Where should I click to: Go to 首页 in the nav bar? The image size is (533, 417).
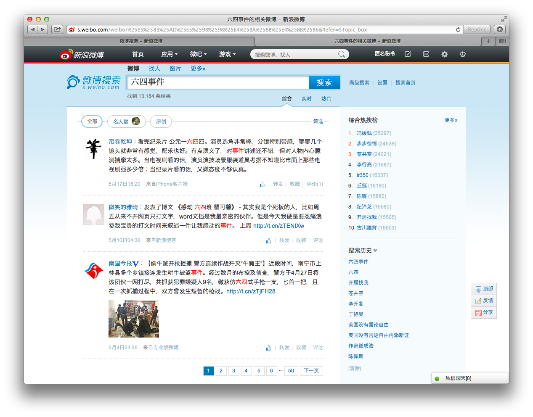coord(138,54)
